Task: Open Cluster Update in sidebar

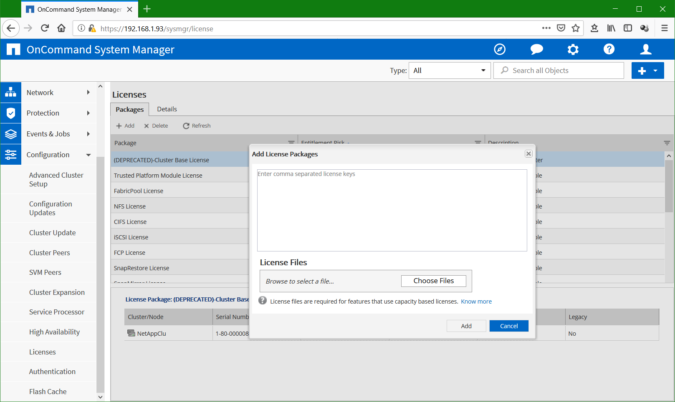Action: click(53, 233)
